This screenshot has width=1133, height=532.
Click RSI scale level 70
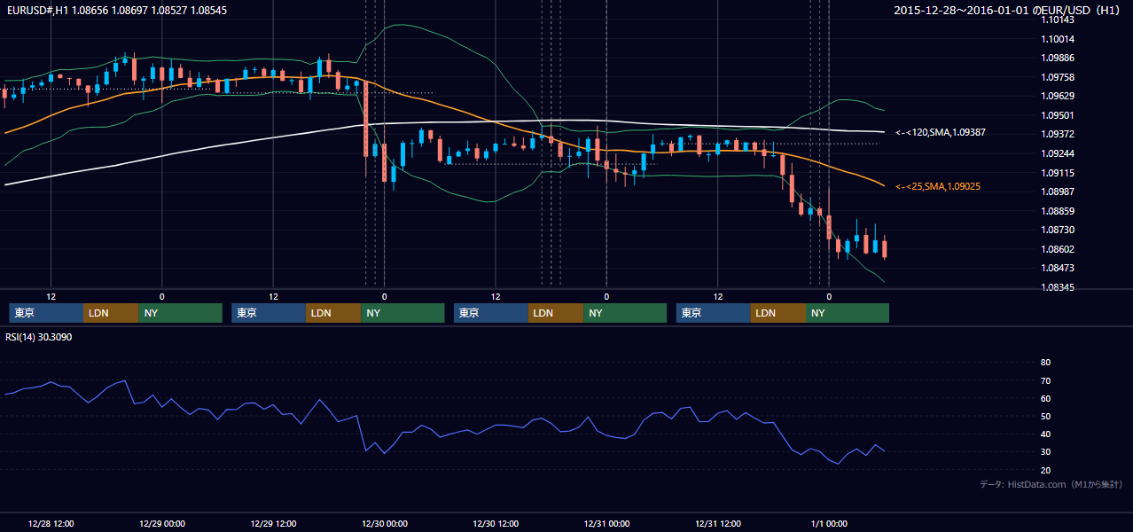point(1045,380)
